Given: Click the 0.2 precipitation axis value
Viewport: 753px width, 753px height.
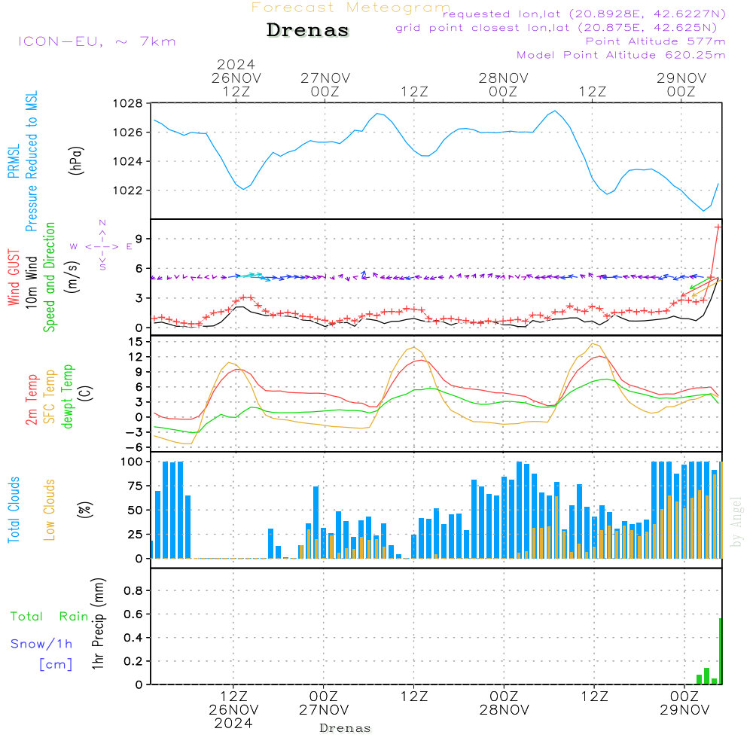Looking at the screenshot, I should pos(133,661).
